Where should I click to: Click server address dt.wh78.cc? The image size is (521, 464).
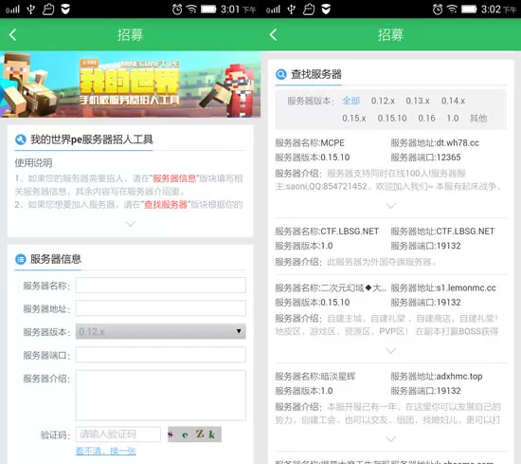coord(458,142)
